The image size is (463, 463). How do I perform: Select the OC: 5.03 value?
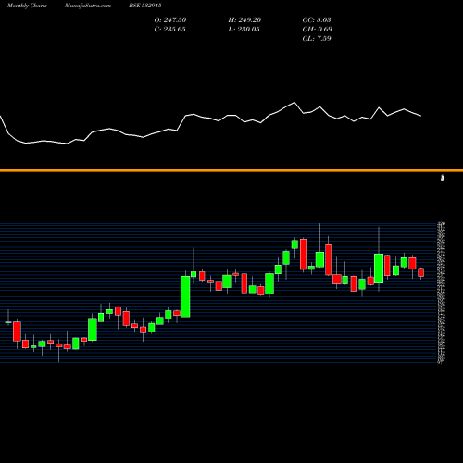click(317, 20)
